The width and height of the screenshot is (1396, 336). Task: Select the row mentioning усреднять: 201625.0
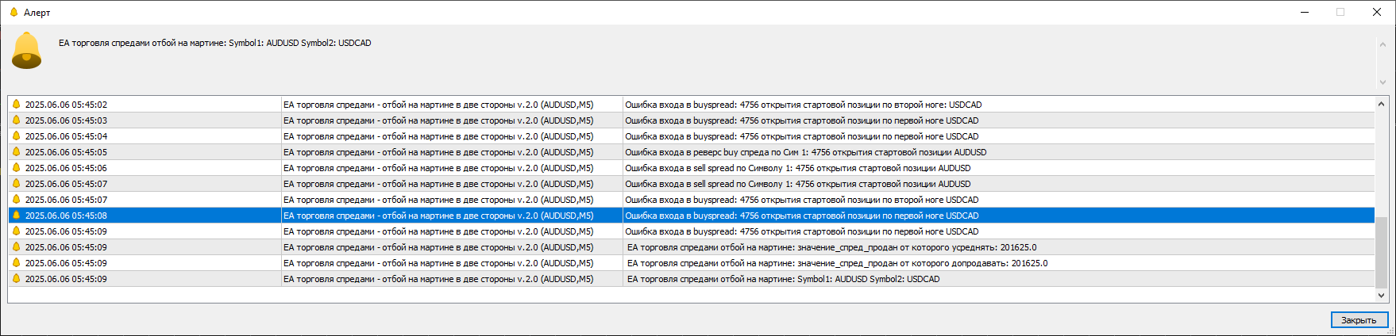point(831,247)
